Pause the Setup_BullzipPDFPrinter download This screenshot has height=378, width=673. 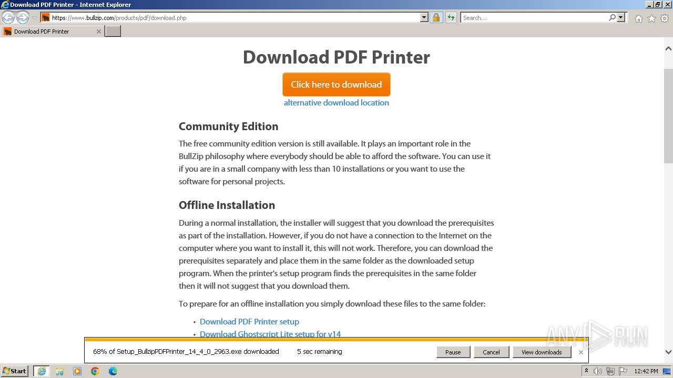point(453,352)
